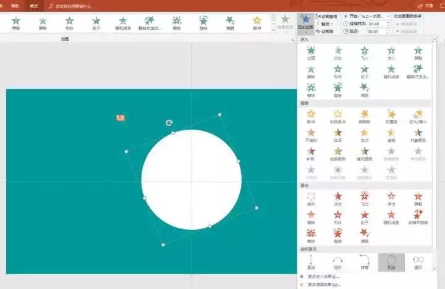
Task: Switch to the 格式 (Format) tab
Action: (34, 6)
